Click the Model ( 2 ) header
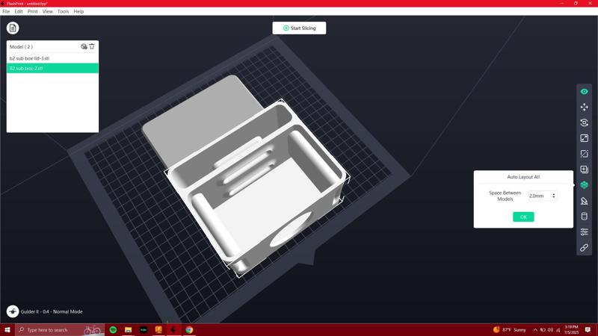 click(x=21, y=46)
